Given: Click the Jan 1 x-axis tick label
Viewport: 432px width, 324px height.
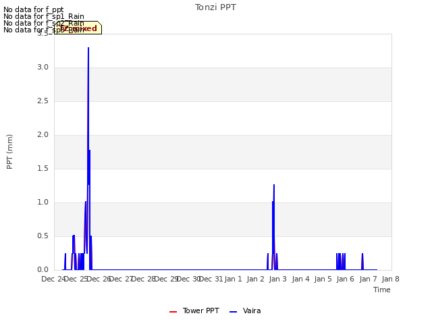Looking at the screenshot, I should coord(233,279).
